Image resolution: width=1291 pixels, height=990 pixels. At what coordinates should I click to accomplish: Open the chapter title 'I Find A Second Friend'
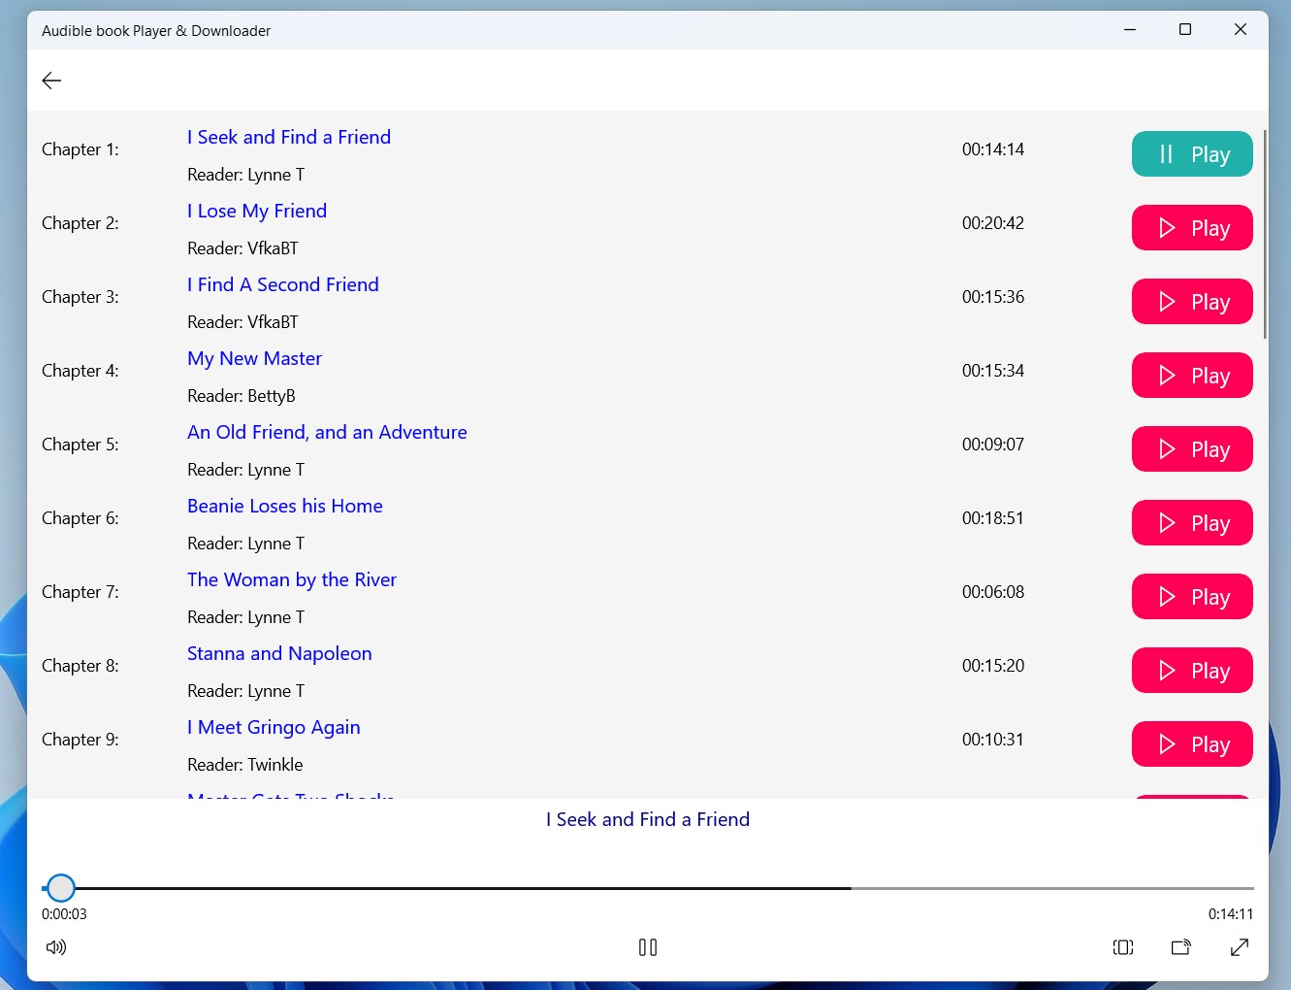coord(282,284)
